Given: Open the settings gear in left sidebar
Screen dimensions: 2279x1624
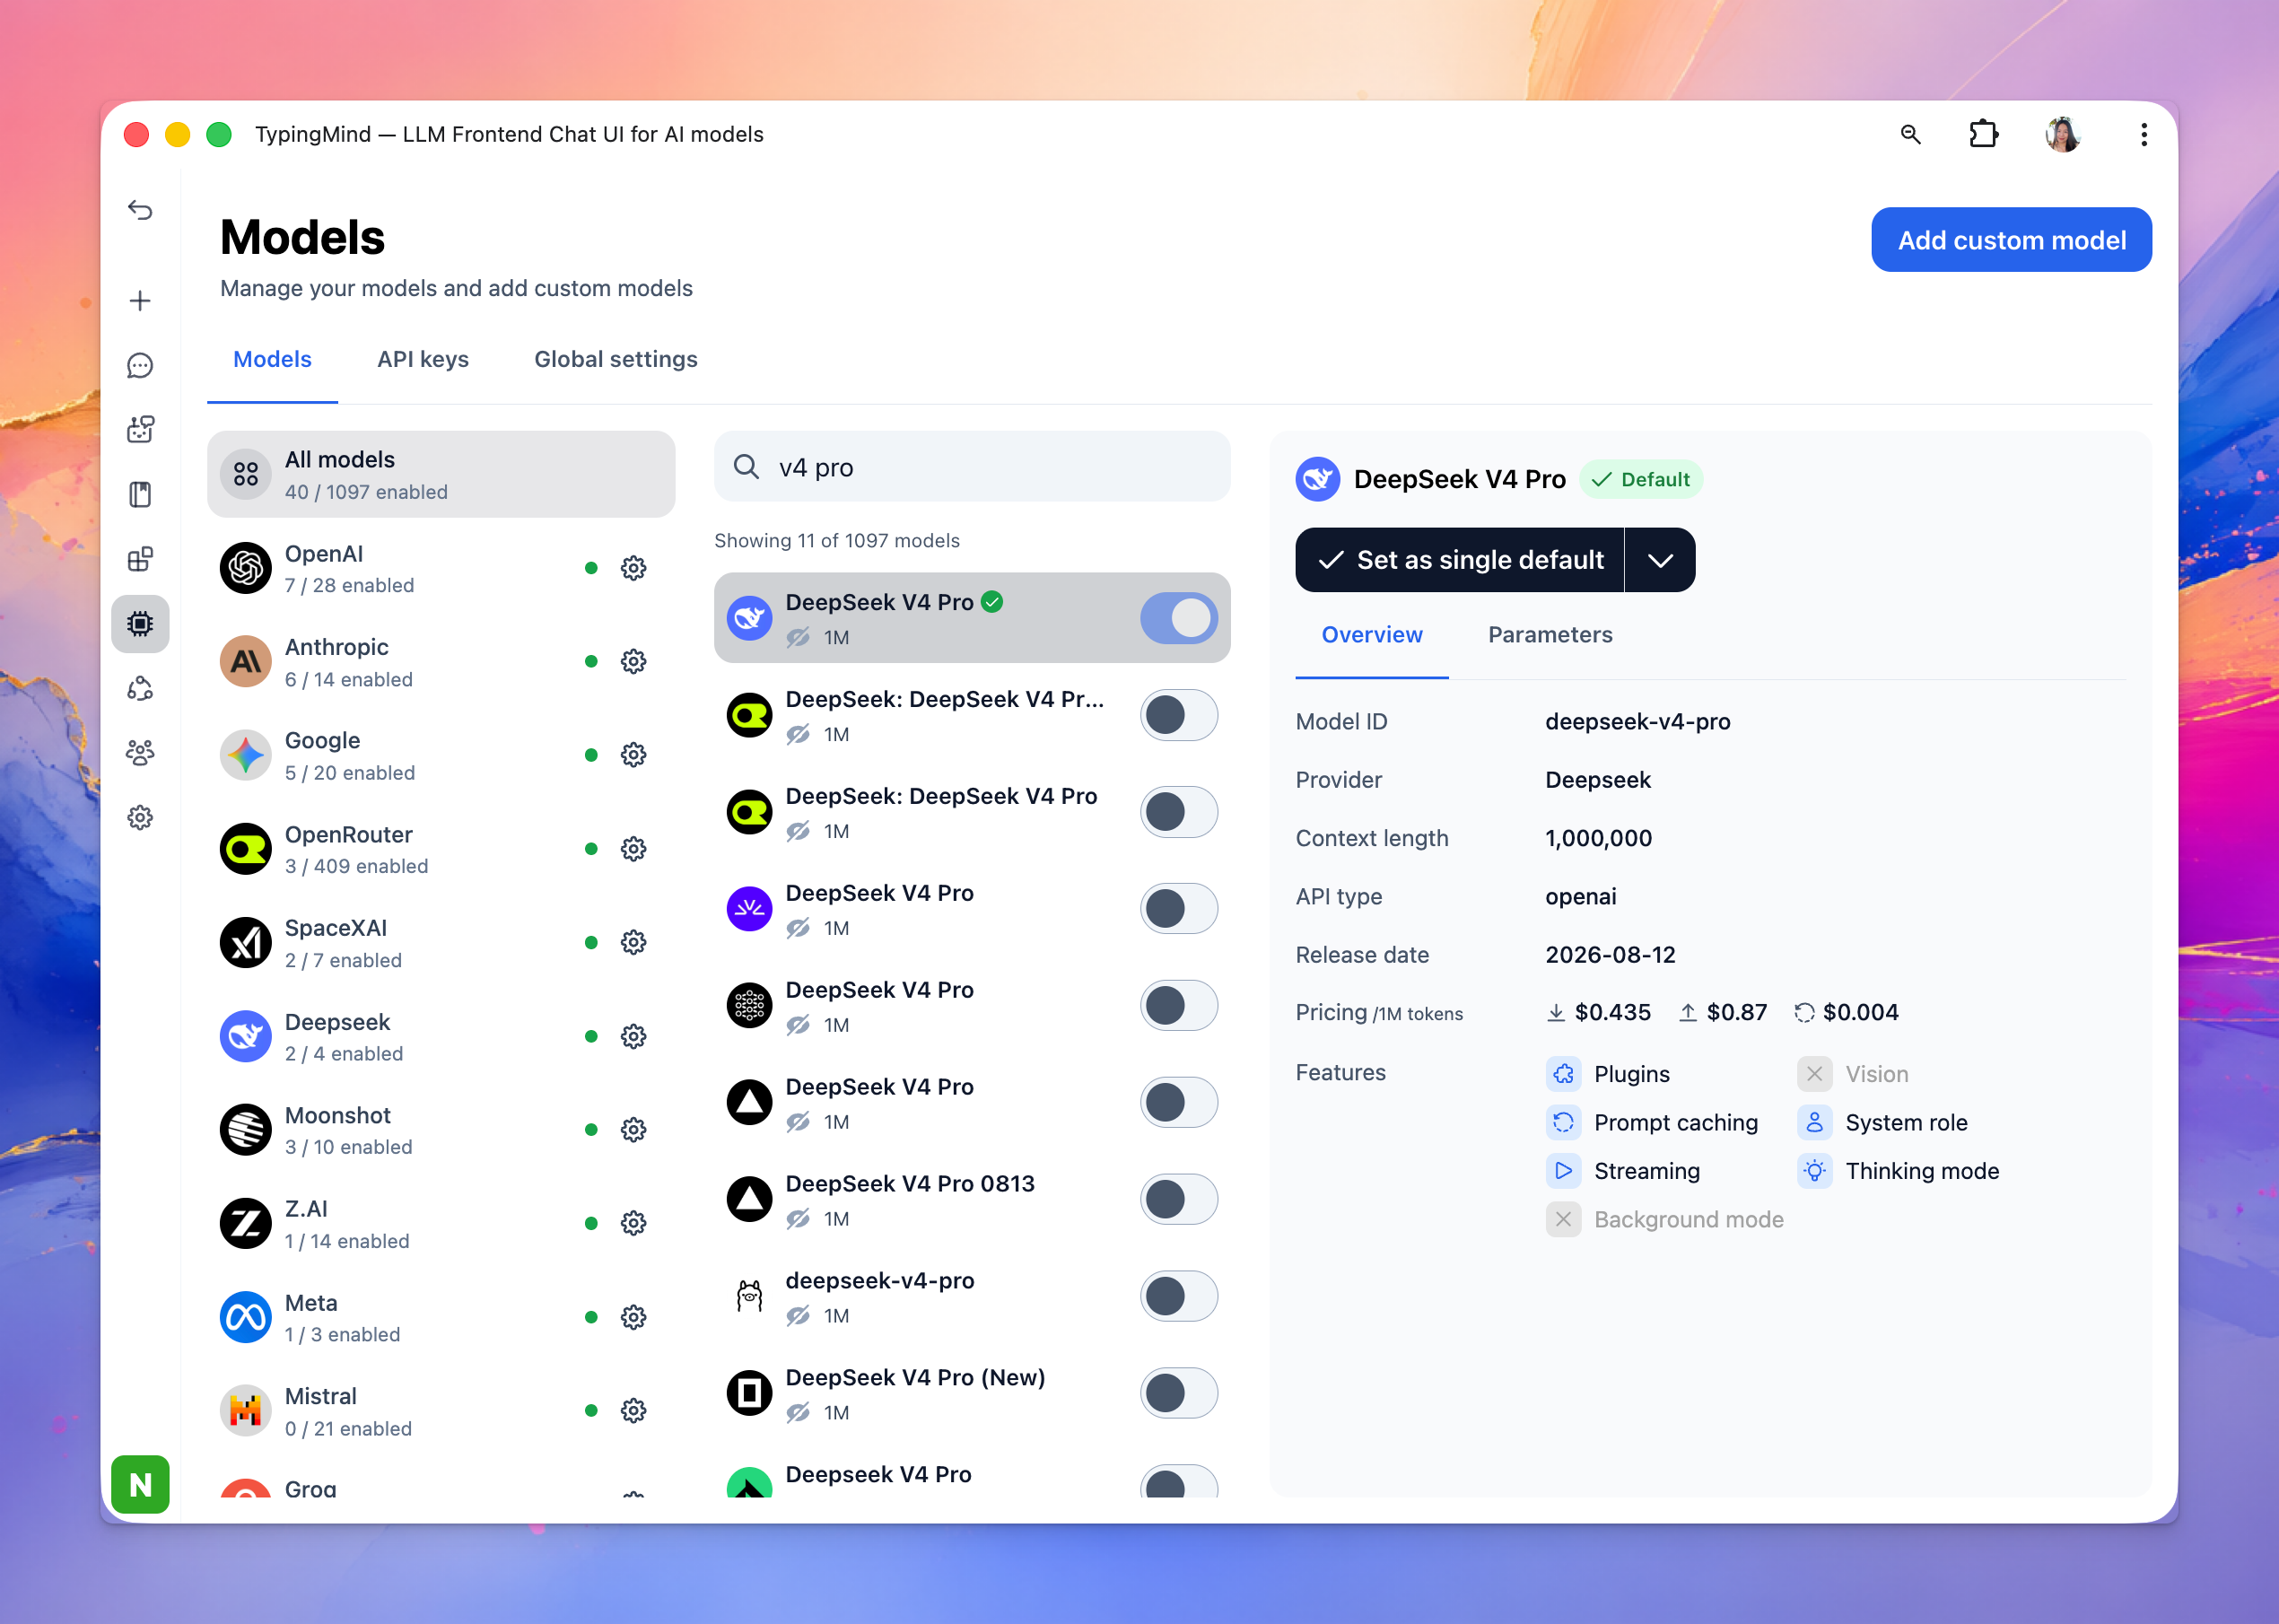Looking at the screenshot, I should tap(140, 817).
